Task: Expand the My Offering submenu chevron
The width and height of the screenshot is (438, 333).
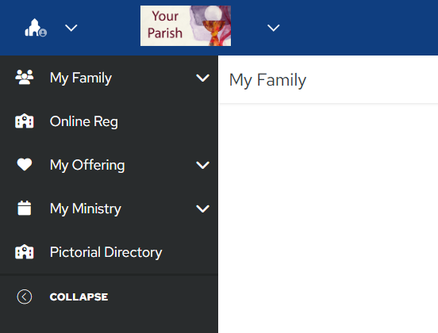Action: [x=202, y=165]
